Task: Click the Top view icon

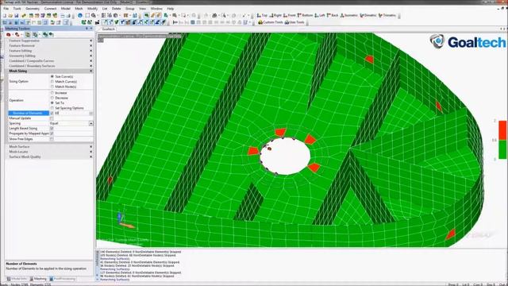Action: click(262, 15)
